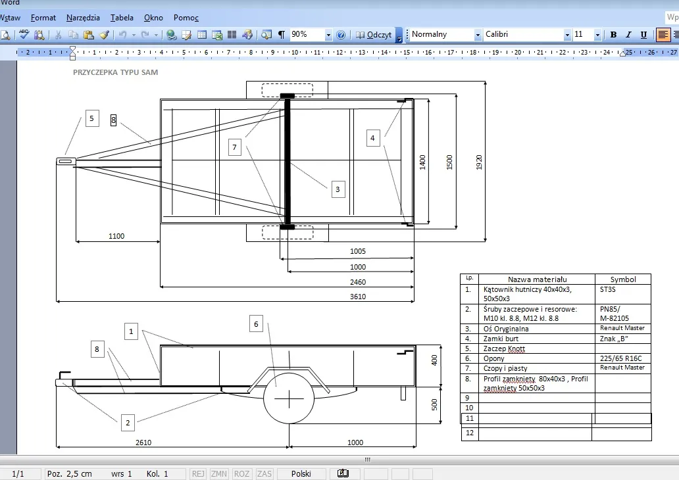Open the Narzędzia menu

(83, 18)
